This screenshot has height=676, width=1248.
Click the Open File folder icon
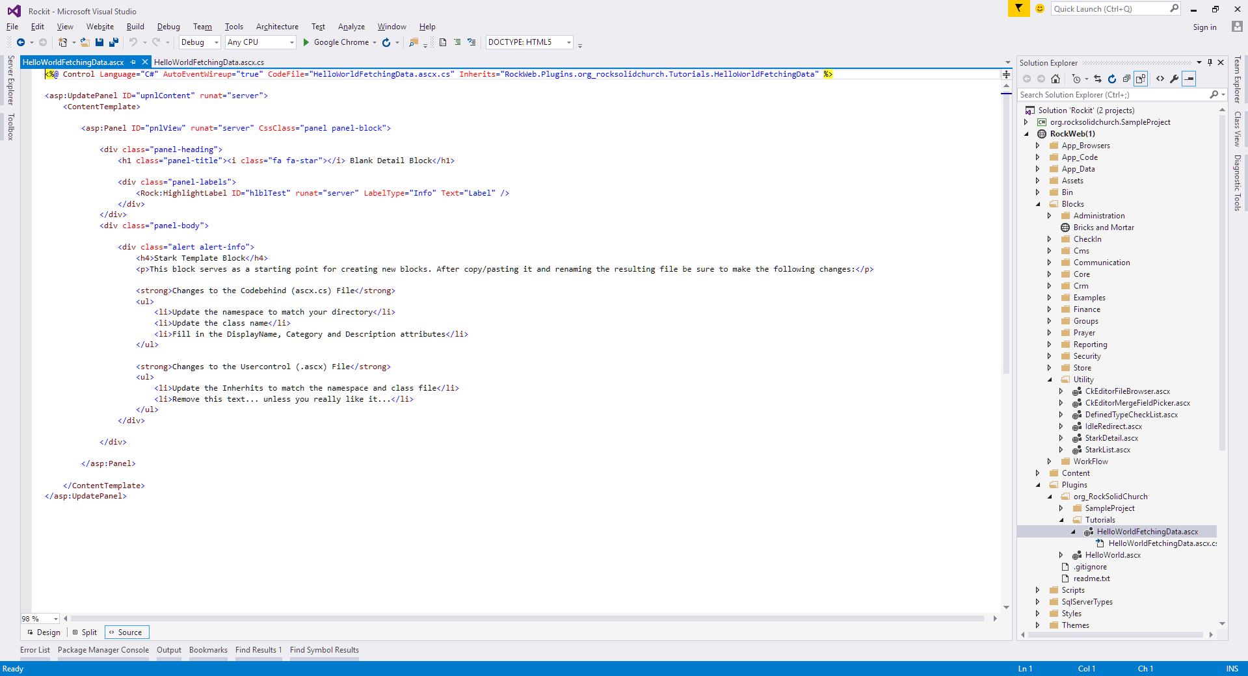pos(85,42)
